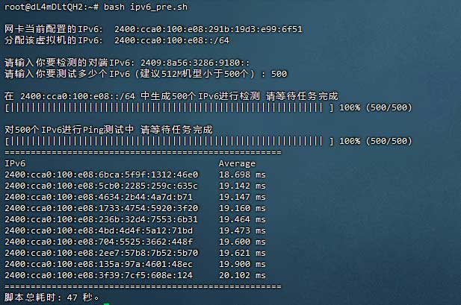Select address 2400:cca0:100:e08:704:5525:3662:448f
Viewport: 461px width, 305px height.
point(99,242)
